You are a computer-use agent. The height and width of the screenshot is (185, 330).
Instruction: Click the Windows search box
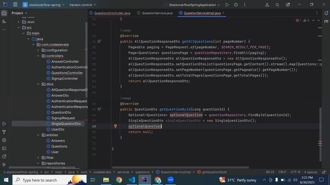tap(49, 180)
